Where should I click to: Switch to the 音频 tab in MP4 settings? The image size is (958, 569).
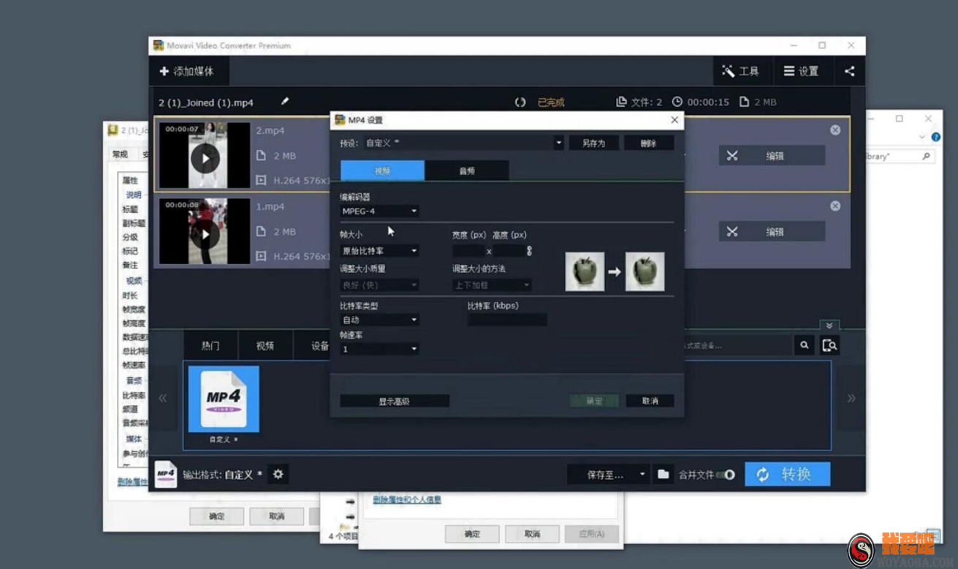467,170
